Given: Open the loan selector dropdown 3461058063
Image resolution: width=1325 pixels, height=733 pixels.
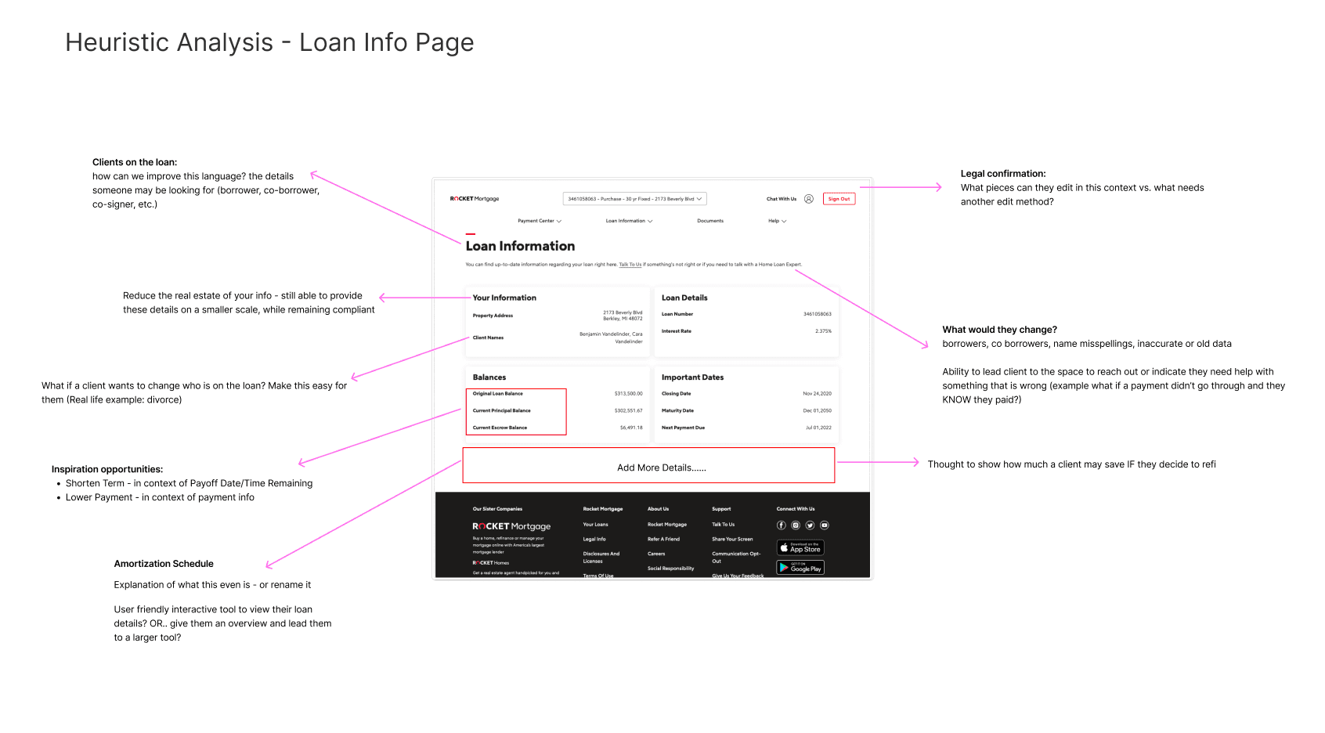Looking at the screenshot, I should coord(635,199).
